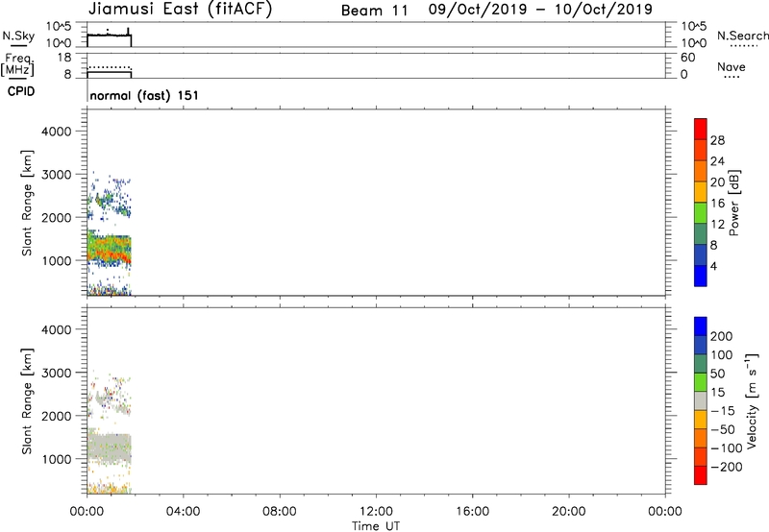The width and height of the screenshot is (769, 532).
Task: Click the gray ground-scatter band in the velocity plot
Action: point(109,447)
